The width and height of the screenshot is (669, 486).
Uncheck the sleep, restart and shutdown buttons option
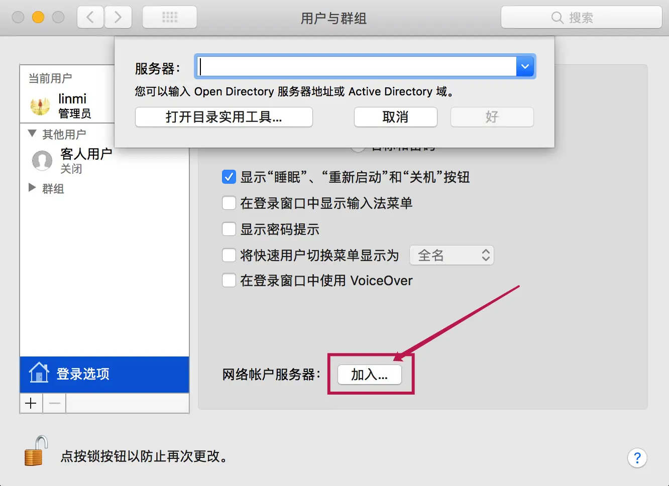pyautogui.click(x=229, y=177)
